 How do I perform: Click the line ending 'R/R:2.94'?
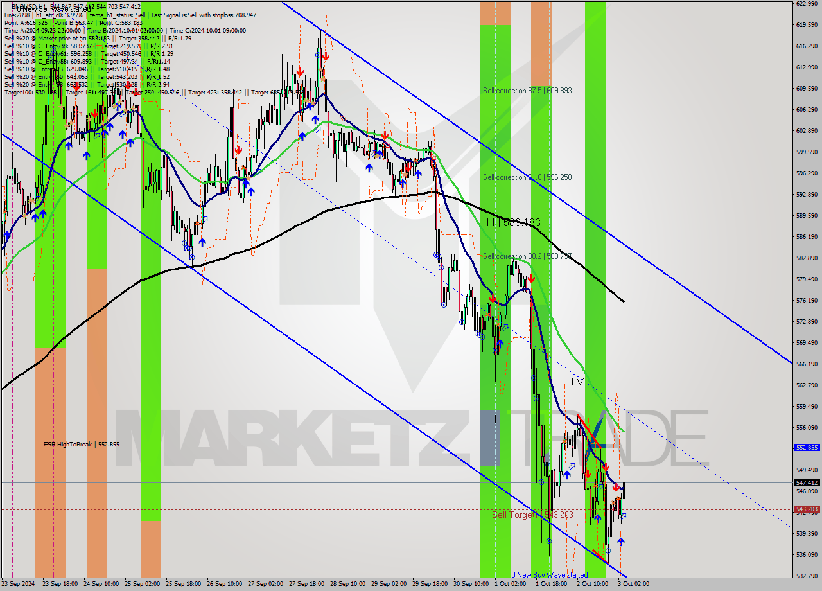click(87, 85)
